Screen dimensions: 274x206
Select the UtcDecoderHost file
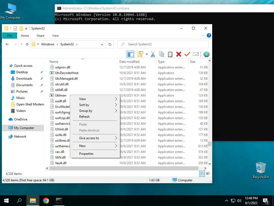click(x=67, y=73)
